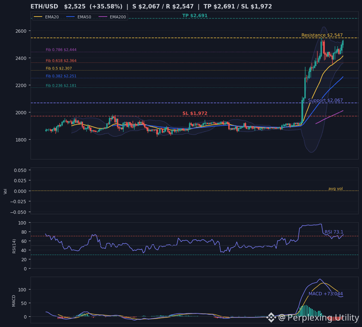Select the EMA200 legend entry

click(x=112, y=17)
